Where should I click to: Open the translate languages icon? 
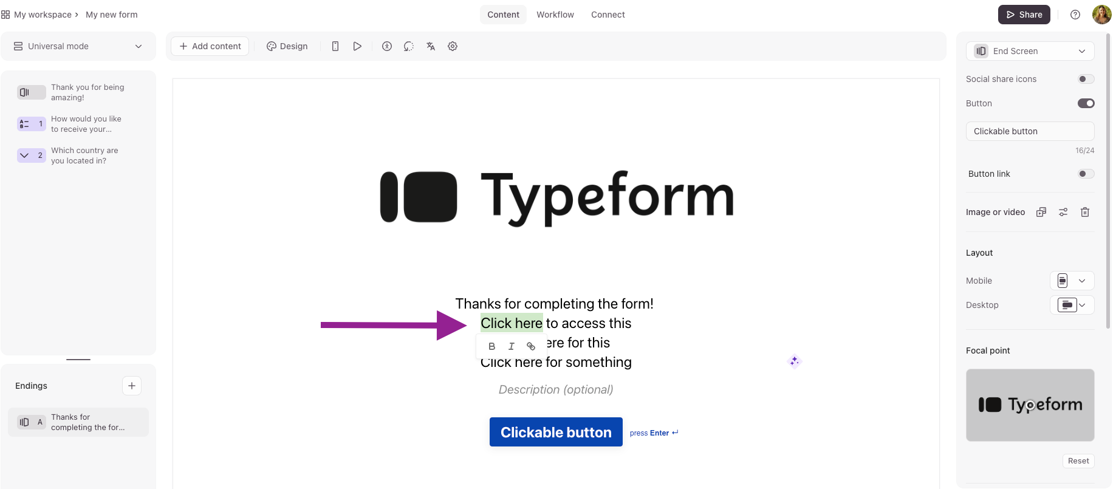pyautogui.click(x=431, y=46)
